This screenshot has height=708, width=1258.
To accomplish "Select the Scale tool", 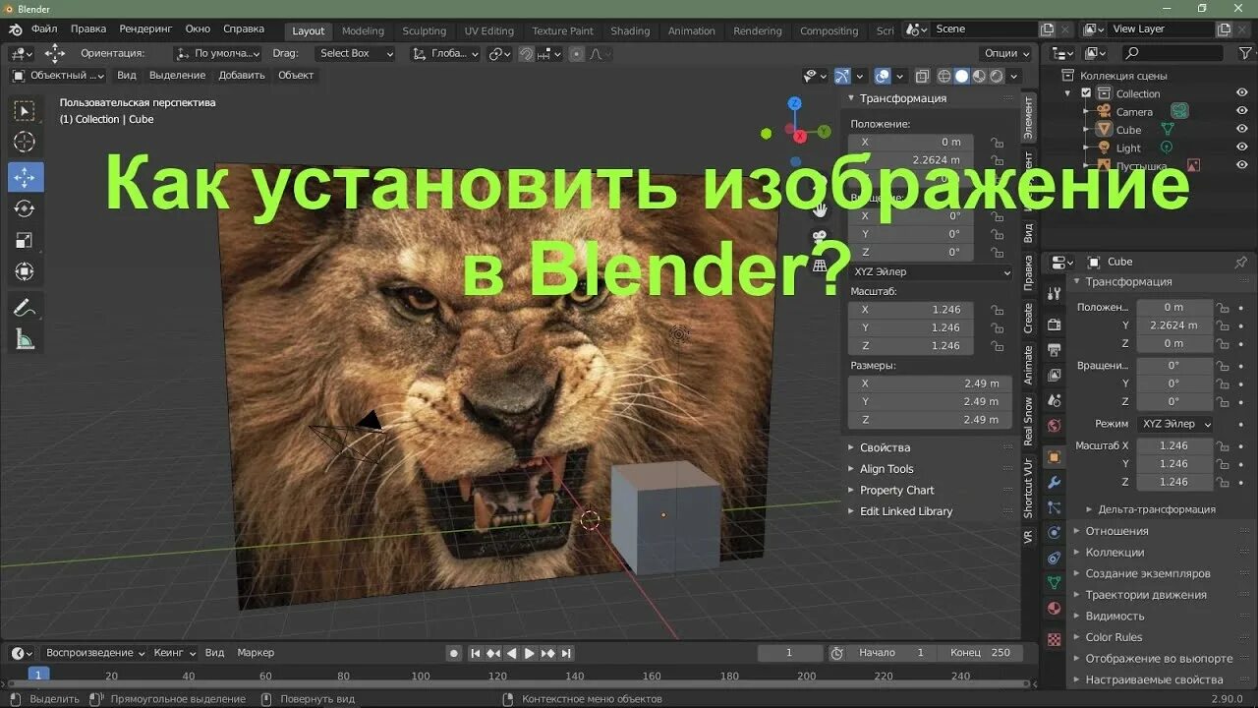I will (25, 240).
